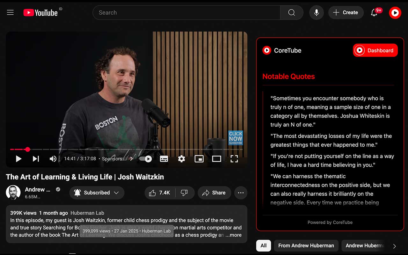Open video settings gear
Viewport: 408px width, 255px height.
[x=181, y=159]
